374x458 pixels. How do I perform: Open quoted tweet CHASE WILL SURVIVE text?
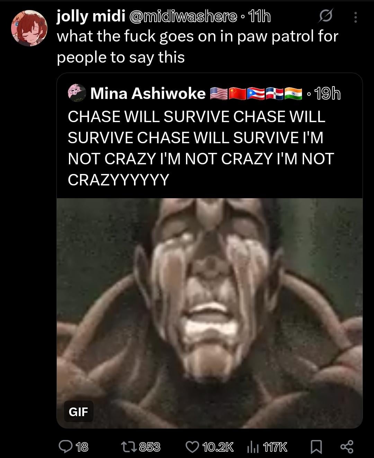(201, 148)
